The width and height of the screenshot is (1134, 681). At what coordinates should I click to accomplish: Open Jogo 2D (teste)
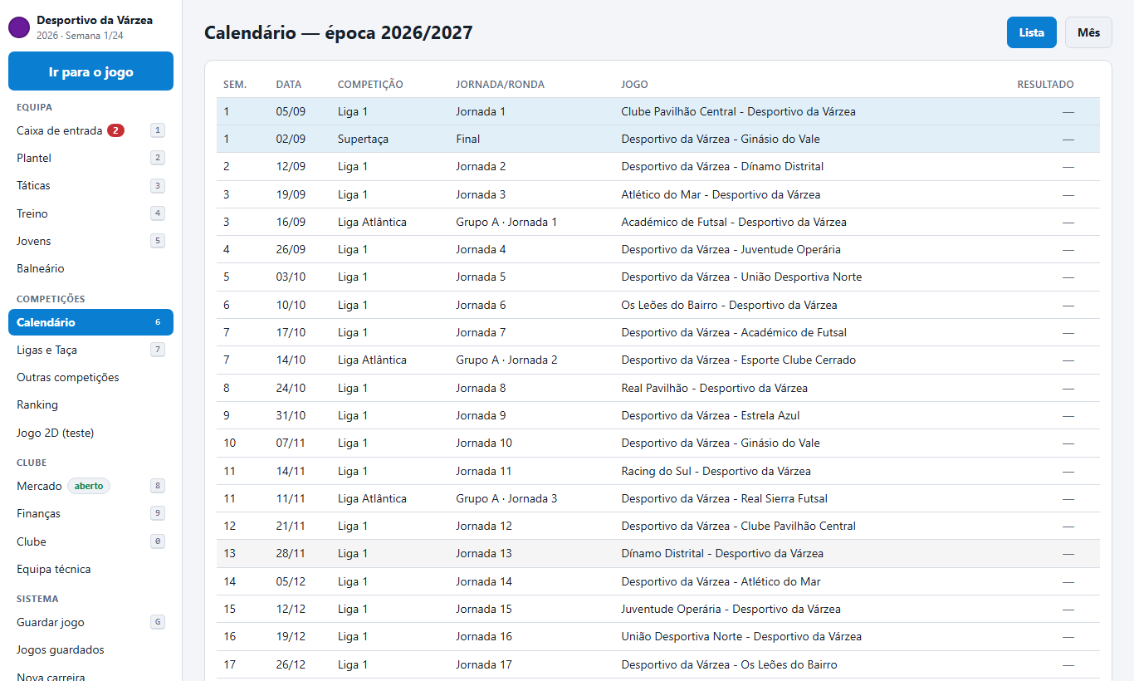90,433
